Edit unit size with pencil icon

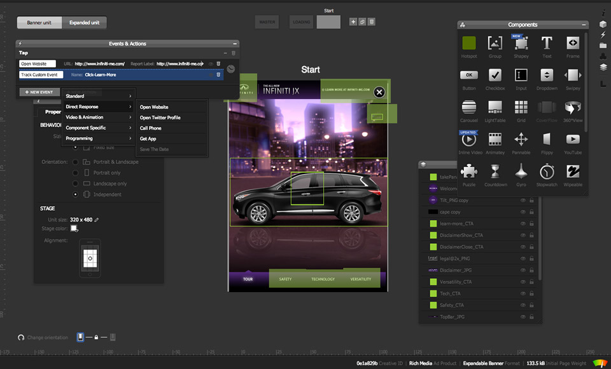tap(97, 220)
